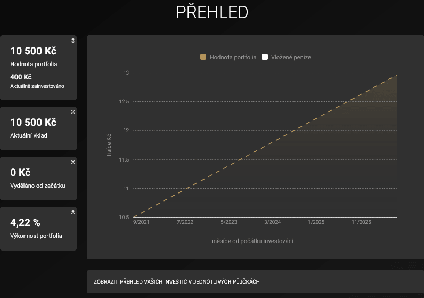The image size is (424, 298).
Task: Select the Vyděláno od začátku card
Action: (x=38, y=179)
